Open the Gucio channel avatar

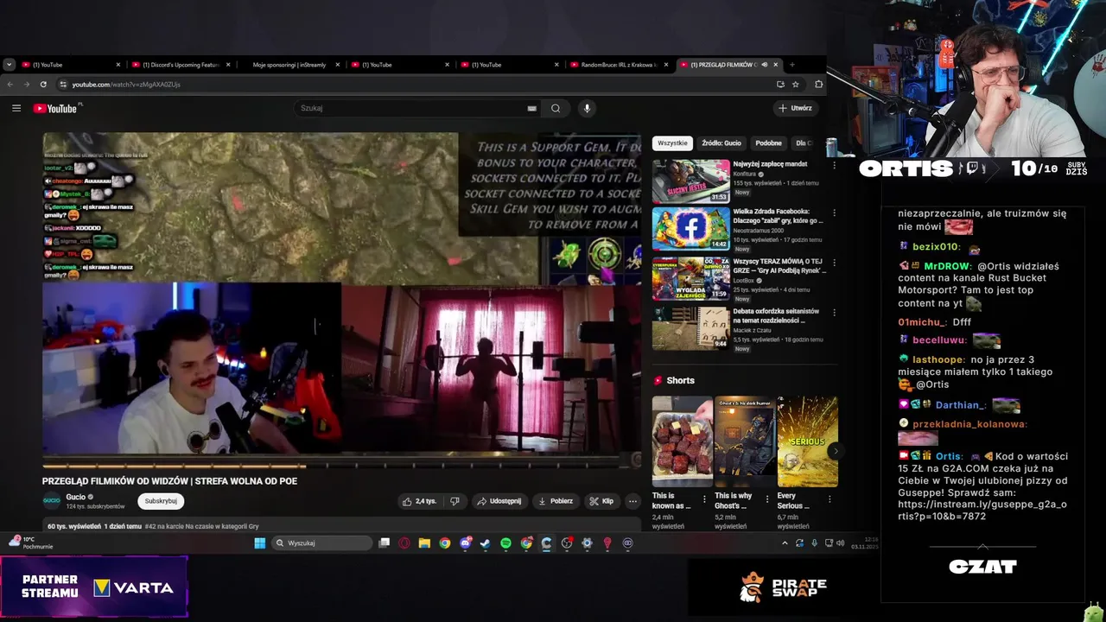pos(52,500)
